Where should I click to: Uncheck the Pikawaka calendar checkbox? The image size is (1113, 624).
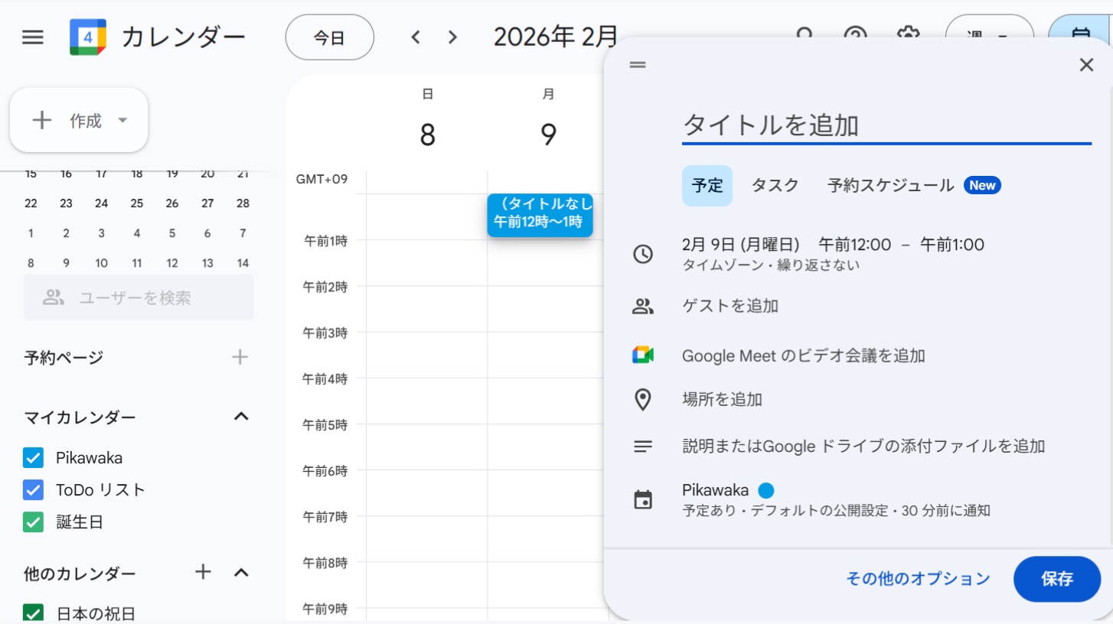33,458
